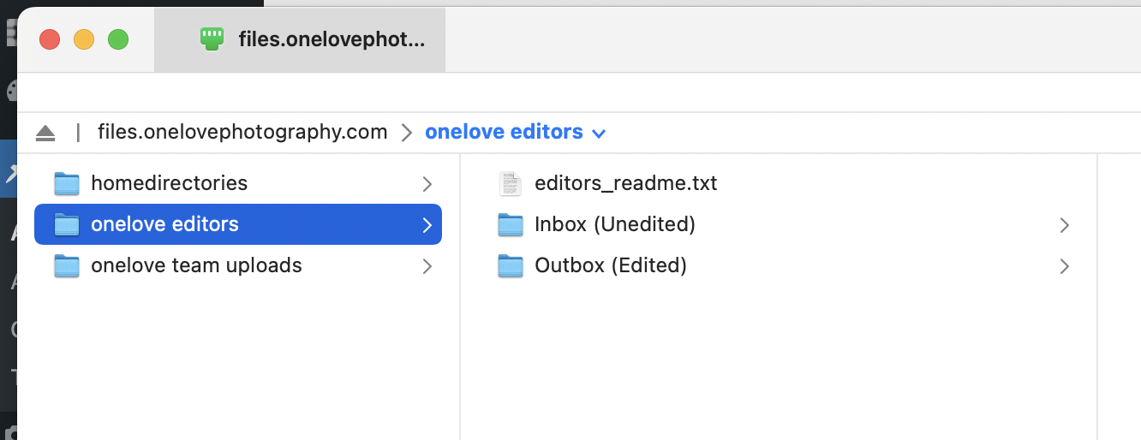Open the onelove editors path dropdown

(x=599, y=134)
